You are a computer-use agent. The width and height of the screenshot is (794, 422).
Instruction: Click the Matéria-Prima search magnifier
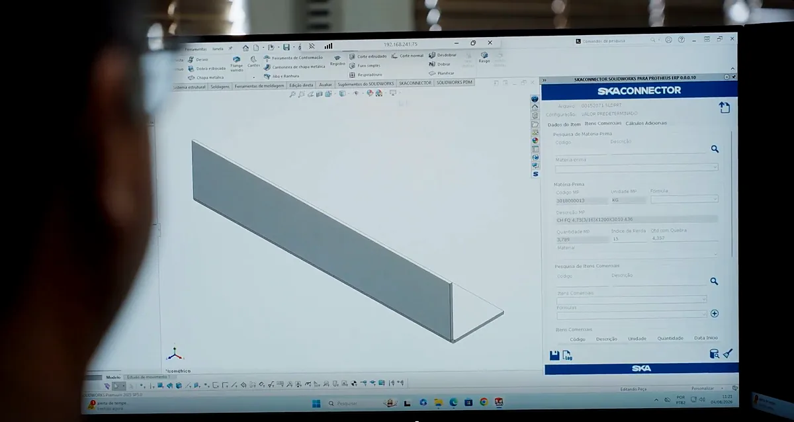715,149
